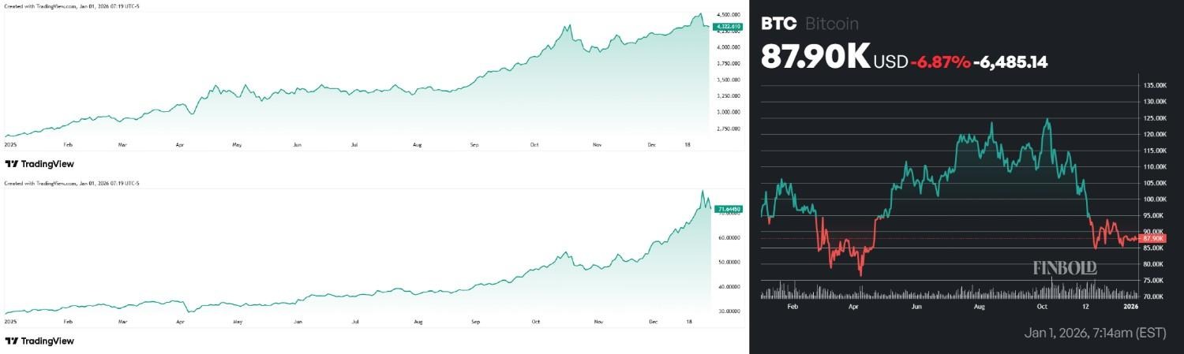Select the green 71.64450 price tag

coord(727,208)
